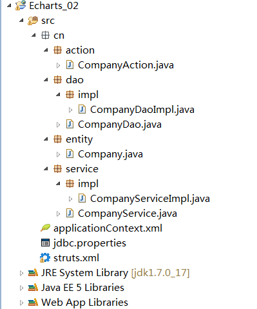Collapse the service package arrow

coord(46,169)
